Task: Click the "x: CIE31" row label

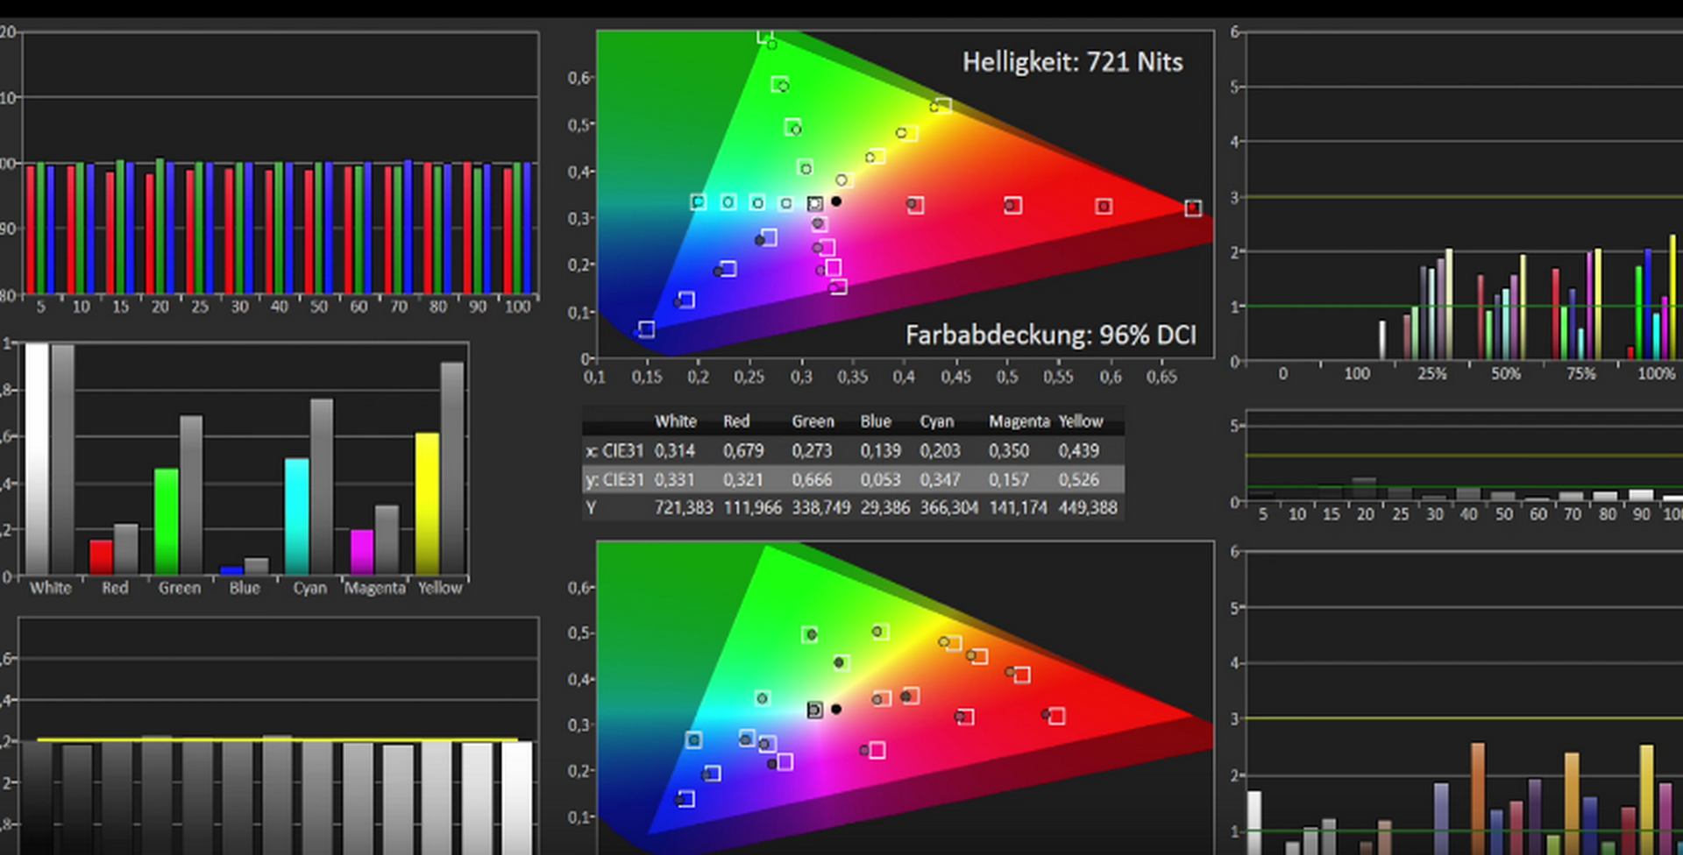Action: 614,450
